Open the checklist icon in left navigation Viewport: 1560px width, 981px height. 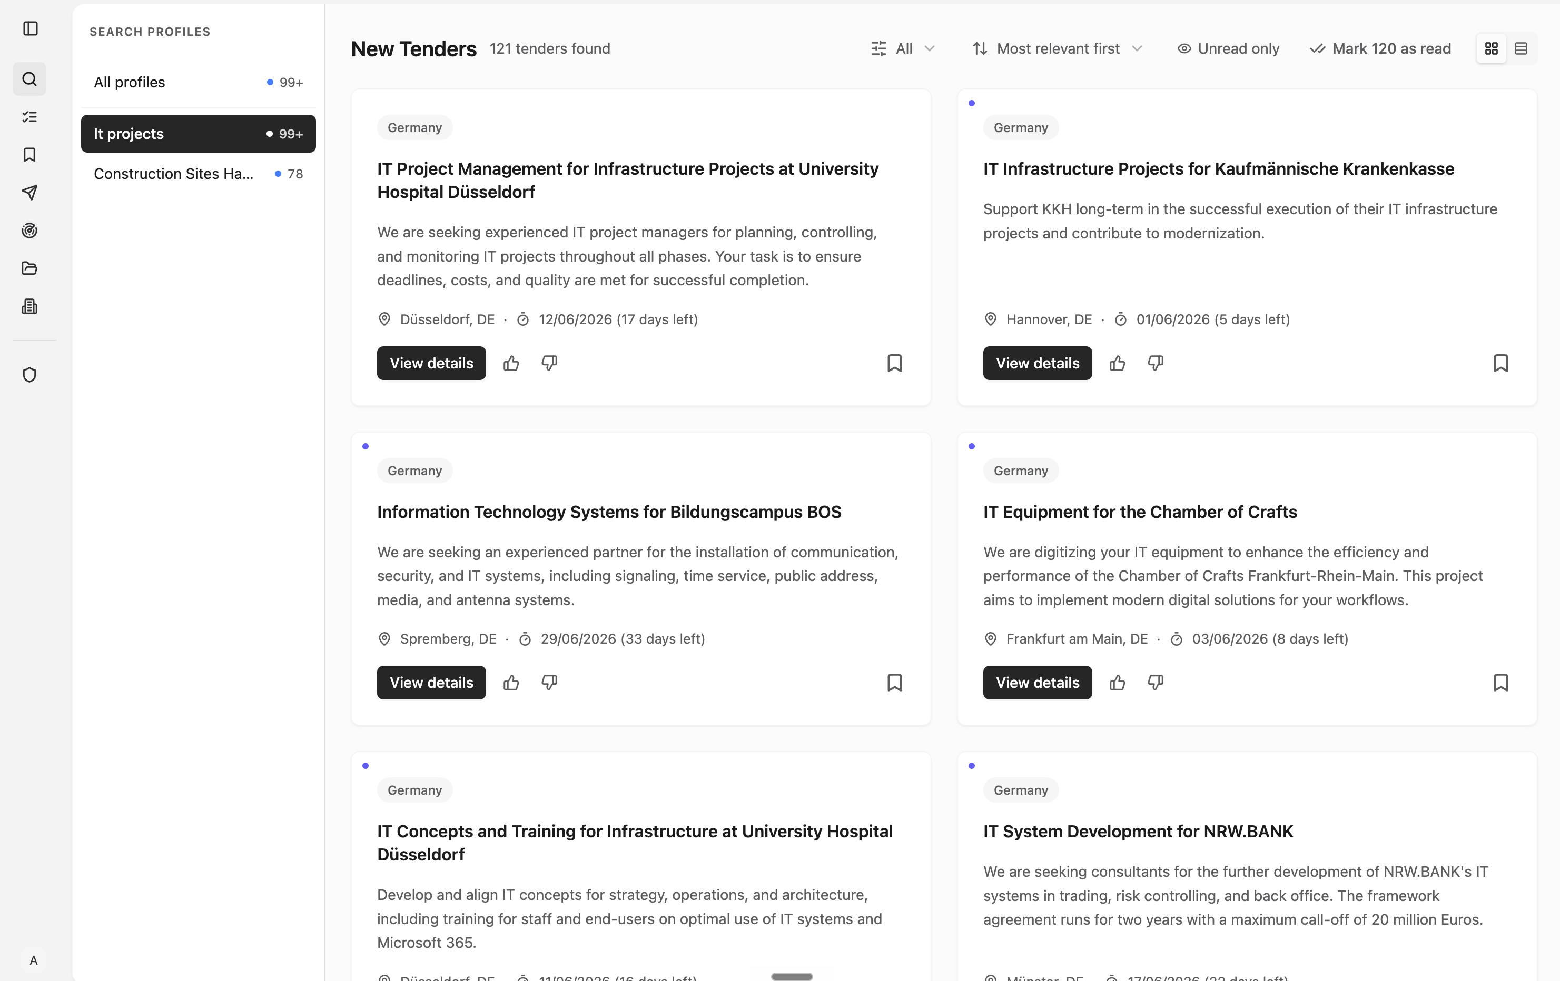pyautogui.click(x=30, y=117)
